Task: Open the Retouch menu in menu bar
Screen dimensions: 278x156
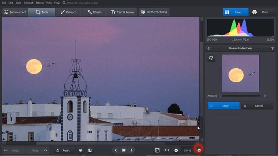Action: point(29,3)
